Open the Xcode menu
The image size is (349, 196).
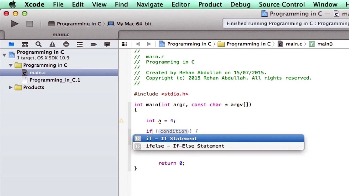pos(34,4)
